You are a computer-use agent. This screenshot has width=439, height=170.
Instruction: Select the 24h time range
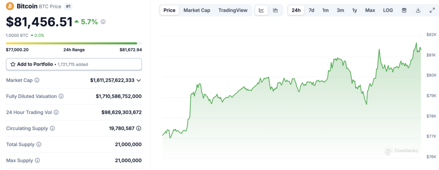pos(296,10)
